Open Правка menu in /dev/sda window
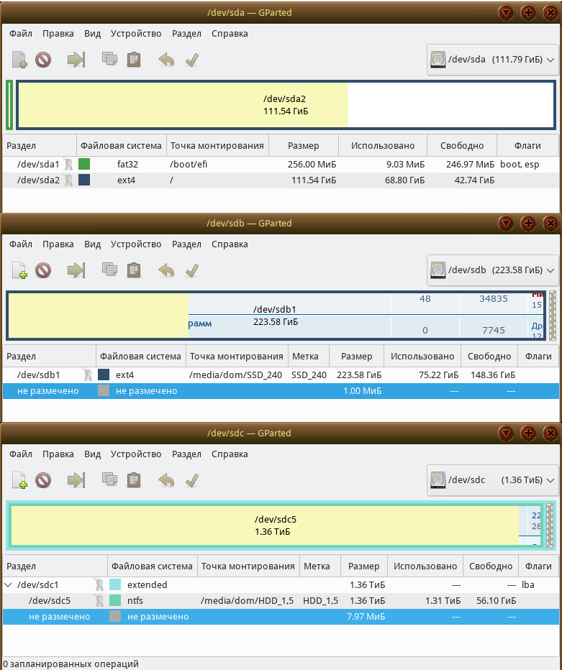This screenshot has width=562, height=670. (x=58, y=33)
